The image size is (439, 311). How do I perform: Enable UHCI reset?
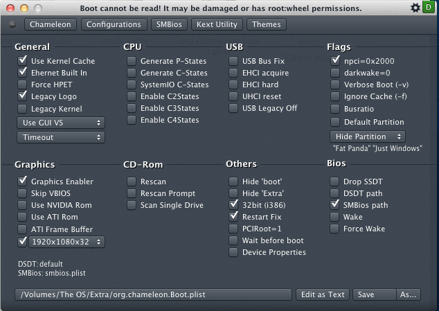point(233,96)
